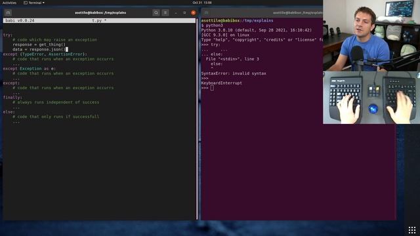
Task: Click comment 'always runs independent of success'
Action: tap(56, 102)
